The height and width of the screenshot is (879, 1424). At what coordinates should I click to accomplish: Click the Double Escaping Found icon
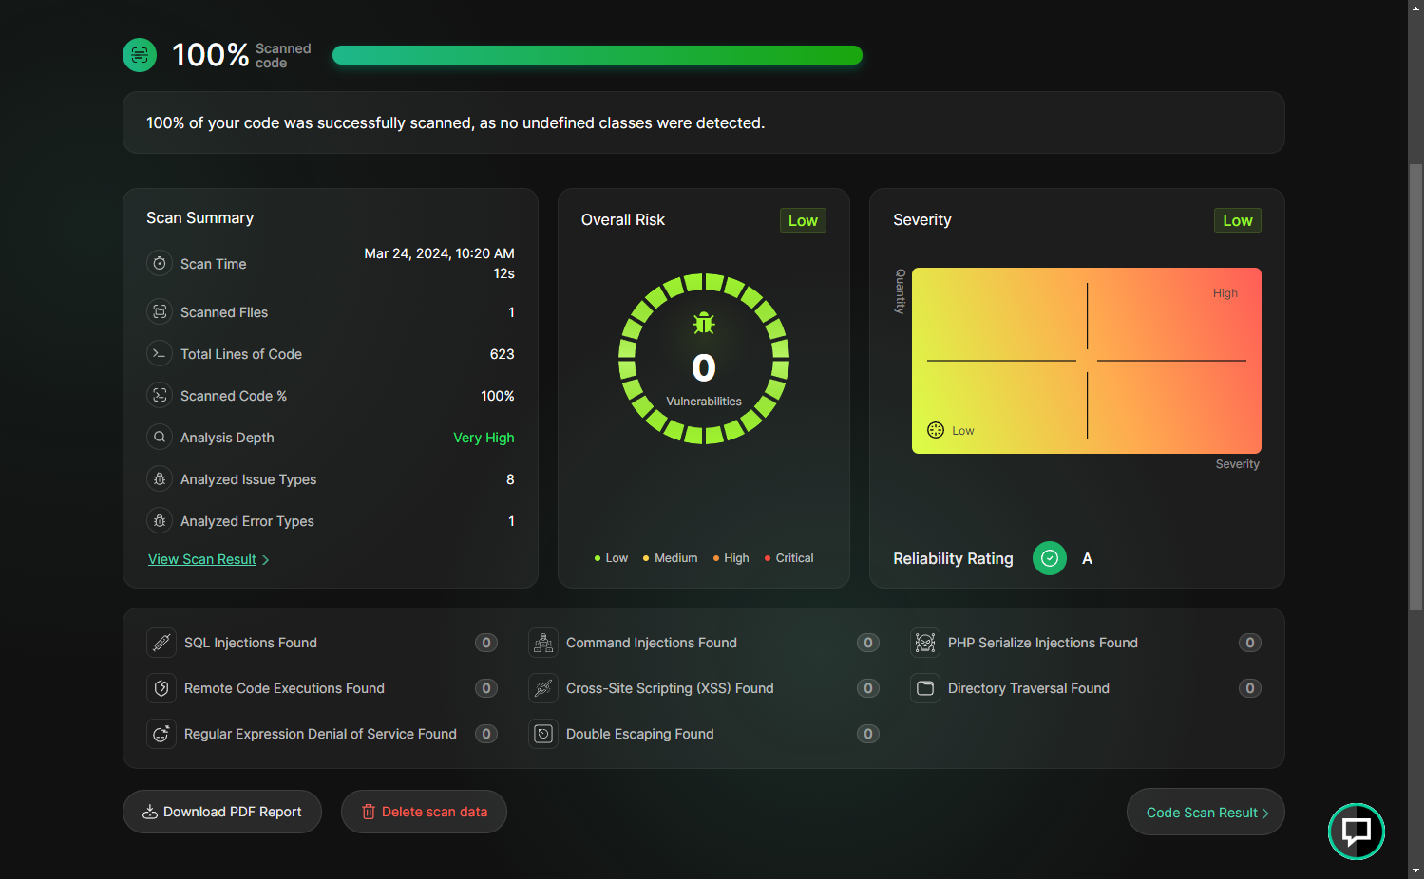pyautogui.click(x=543, y=734)
